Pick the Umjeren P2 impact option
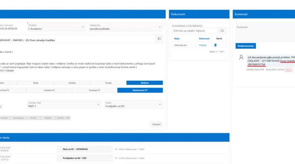 (49, 90)
